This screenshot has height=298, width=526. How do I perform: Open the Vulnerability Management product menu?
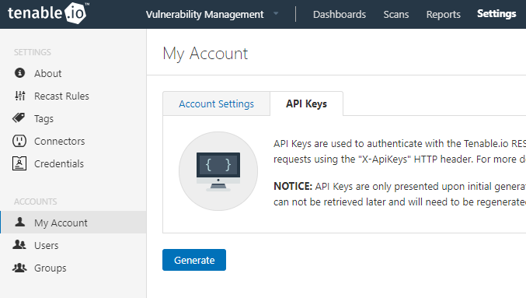click(x=204, y=15)
